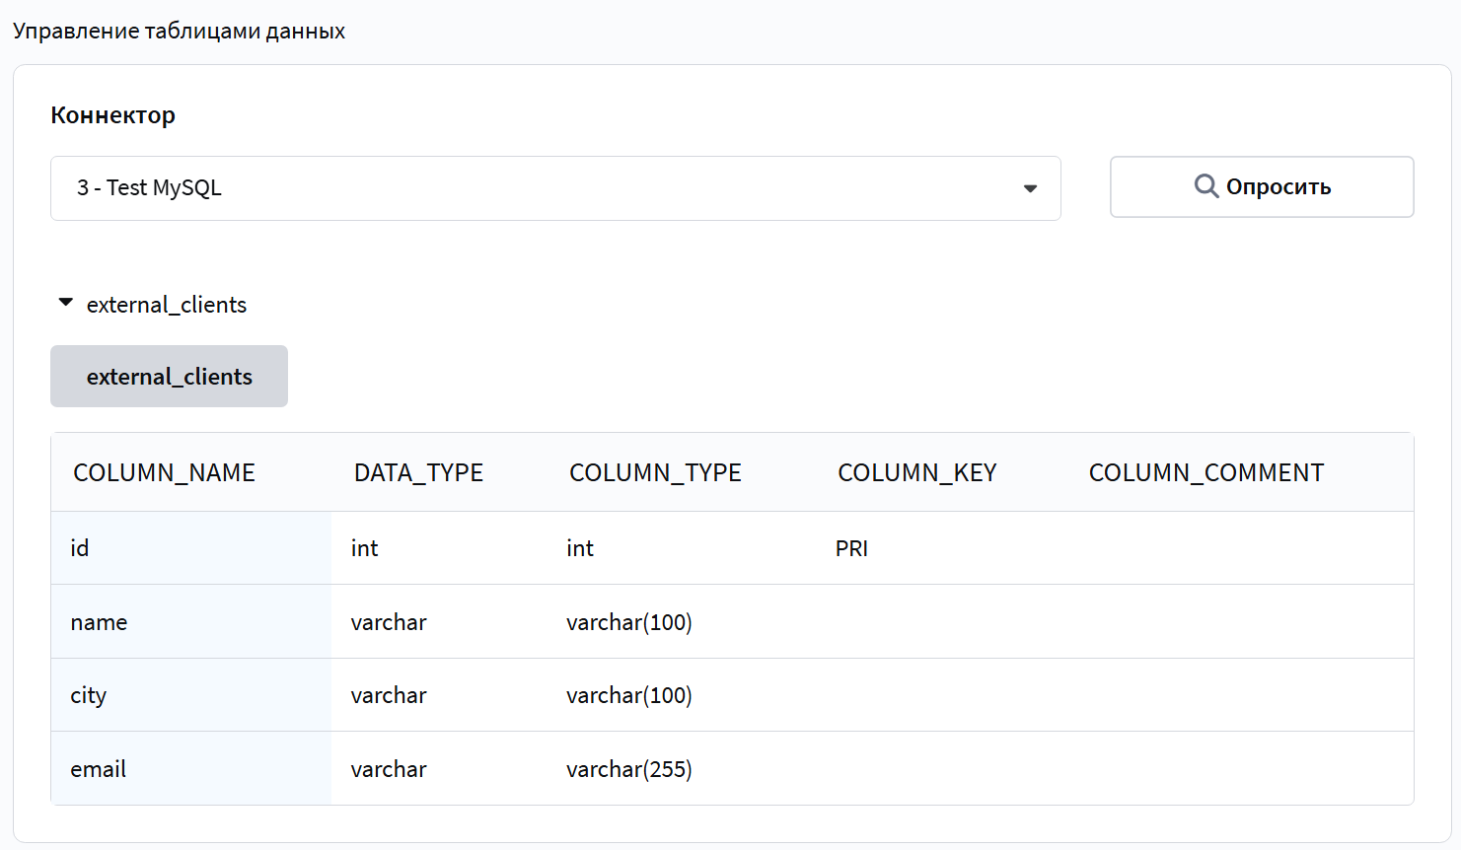Image resolution: width=1461 pixels, height=850 pixels.
Task: Click COLUMN_TYPE column header
Action: 655,472
